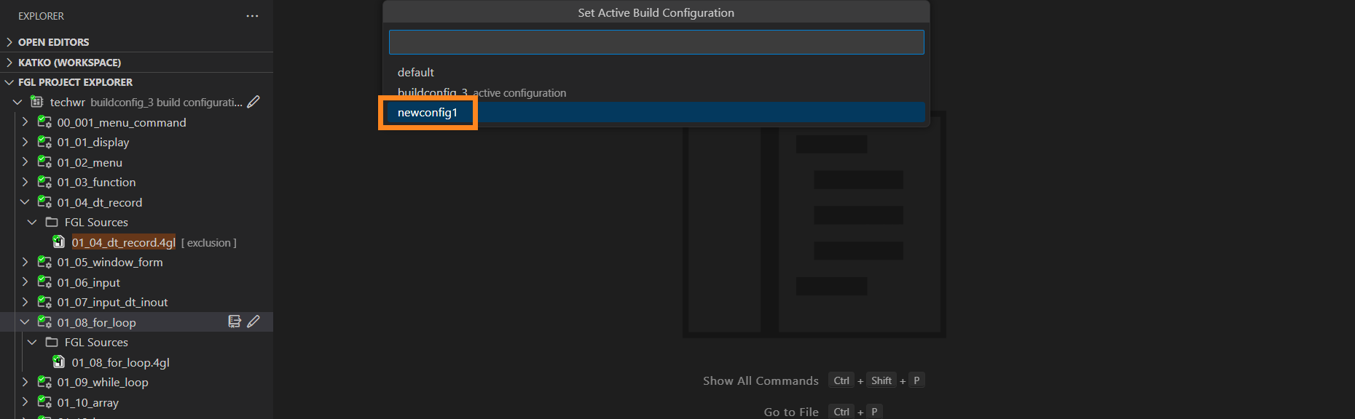Expand the 01_05_window_form node

25,262
